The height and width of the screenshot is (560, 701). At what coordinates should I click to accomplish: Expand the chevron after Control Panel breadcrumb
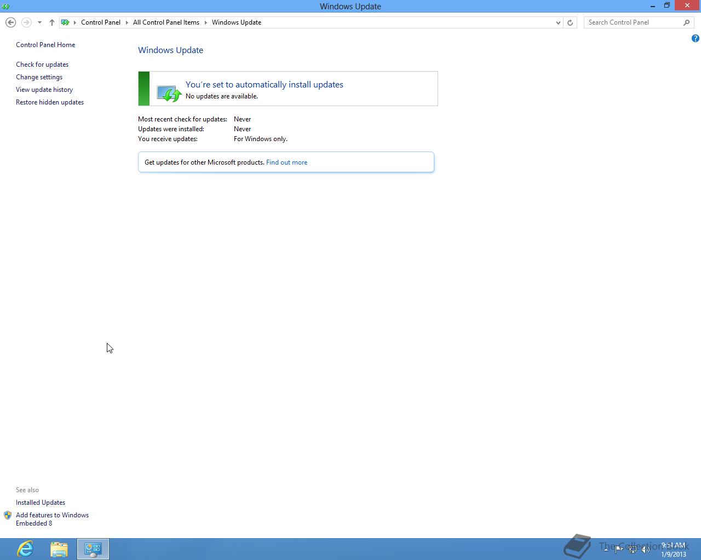pyautogui.click(x=127, y=22)
